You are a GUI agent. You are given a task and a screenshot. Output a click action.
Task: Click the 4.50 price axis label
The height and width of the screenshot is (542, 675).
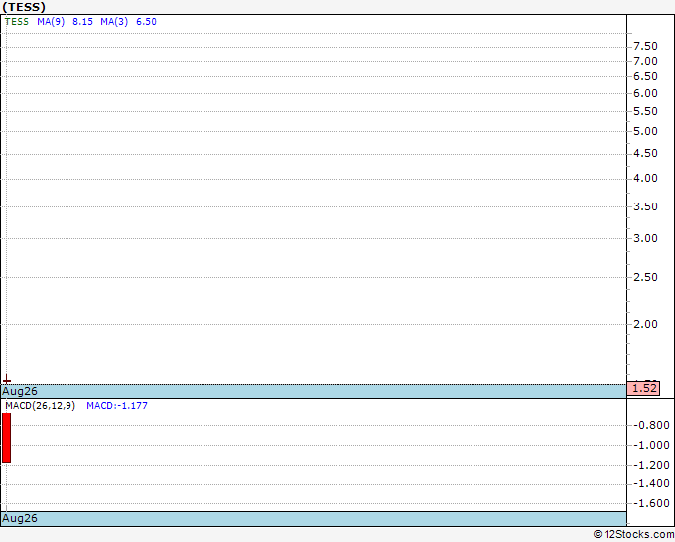click(645, 153)
